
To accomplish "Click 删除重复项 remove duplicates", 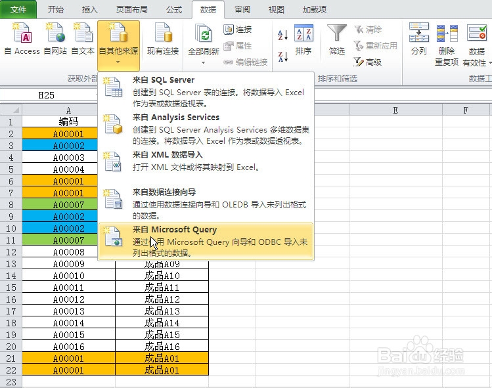I will [447, 45].
